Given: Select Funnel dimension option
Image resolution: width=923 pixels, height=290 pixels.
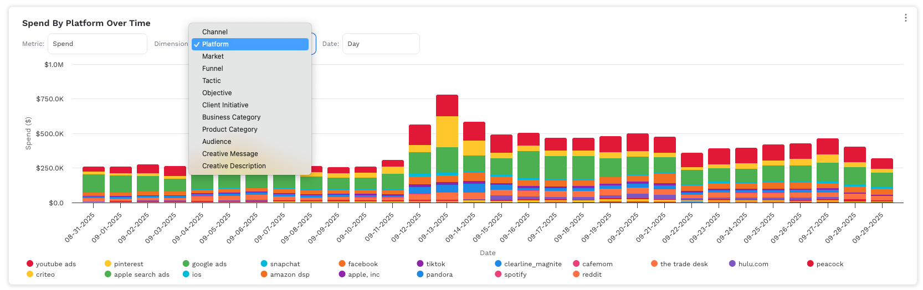Looking at the screenshot, I should point(213,69).
